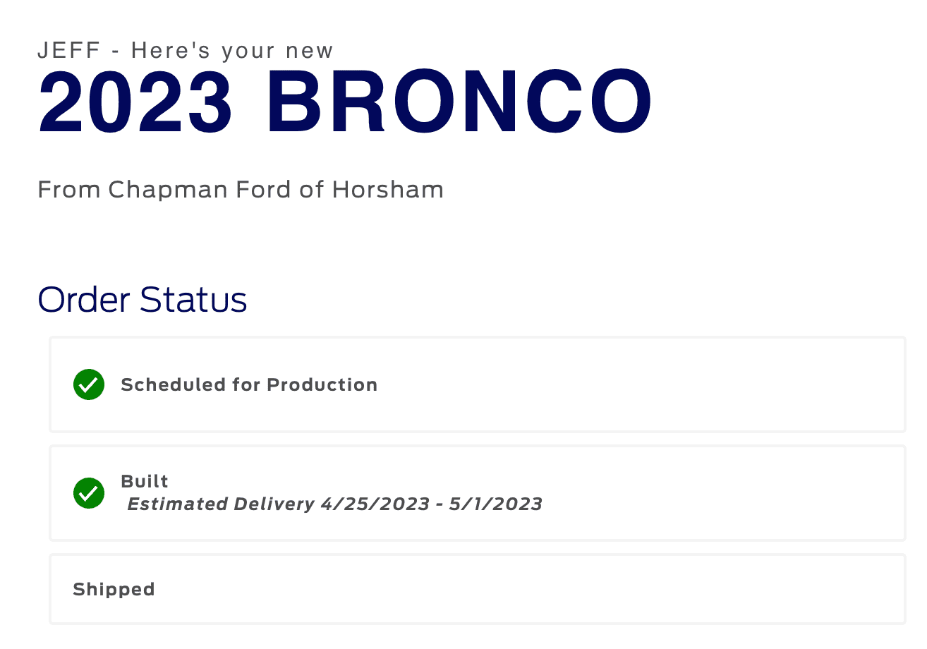Click the Order Status heading
The height and width of the screenshot is (649, 927).
point(142,299)
